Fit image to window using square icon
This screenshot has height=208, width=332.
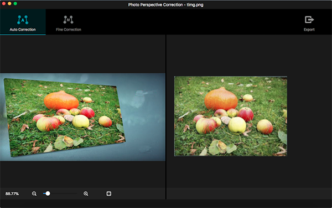tap(108, 194)
